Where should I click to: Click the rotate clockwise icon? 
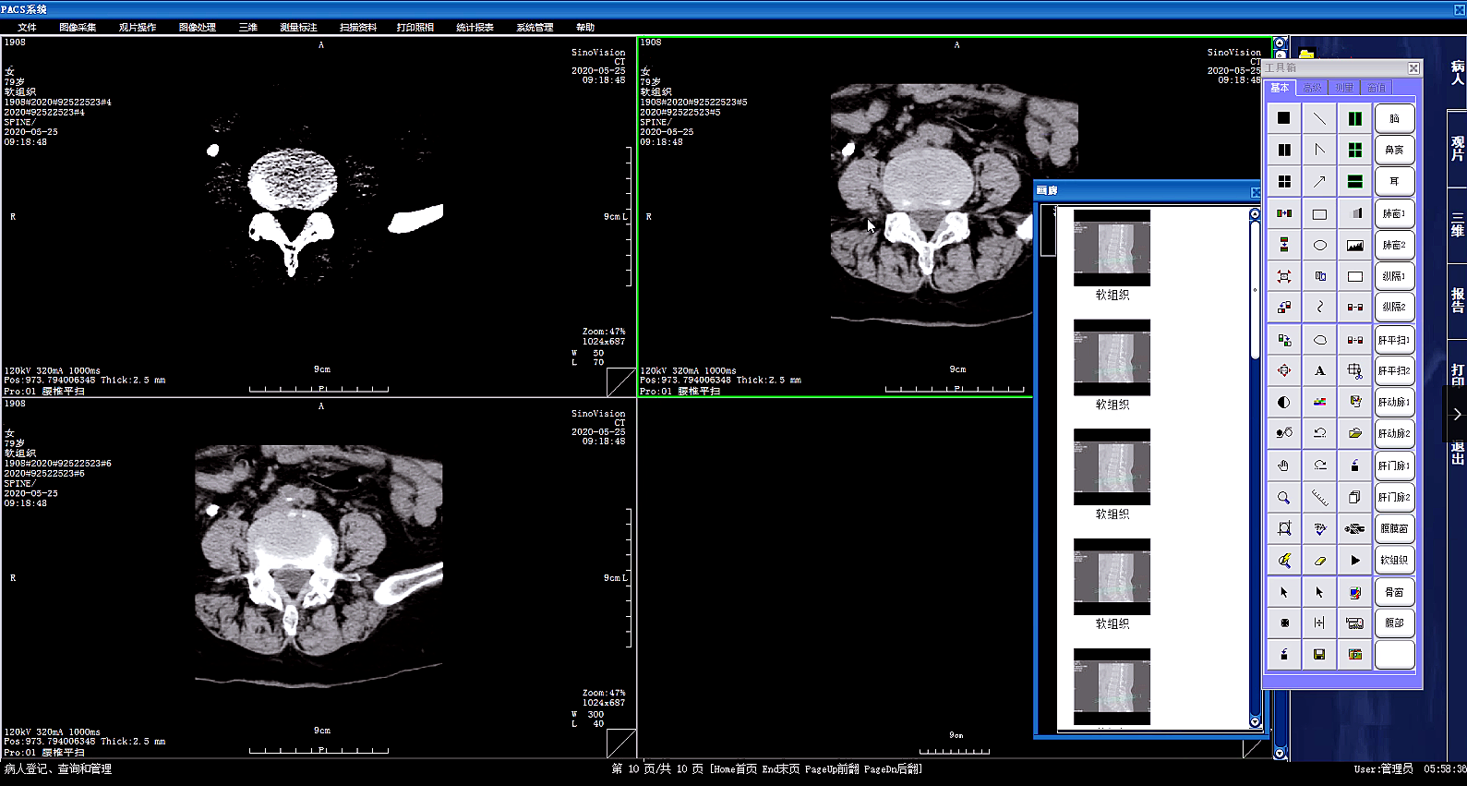pos(1319,466)
